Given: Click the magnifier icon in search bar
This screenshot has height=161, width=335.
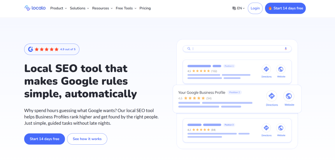Looking at the screenshot, I should point(189,49).
